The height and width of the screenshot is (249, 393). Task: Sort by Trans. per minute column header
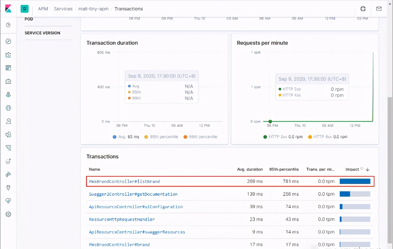(x=320, y=169)
